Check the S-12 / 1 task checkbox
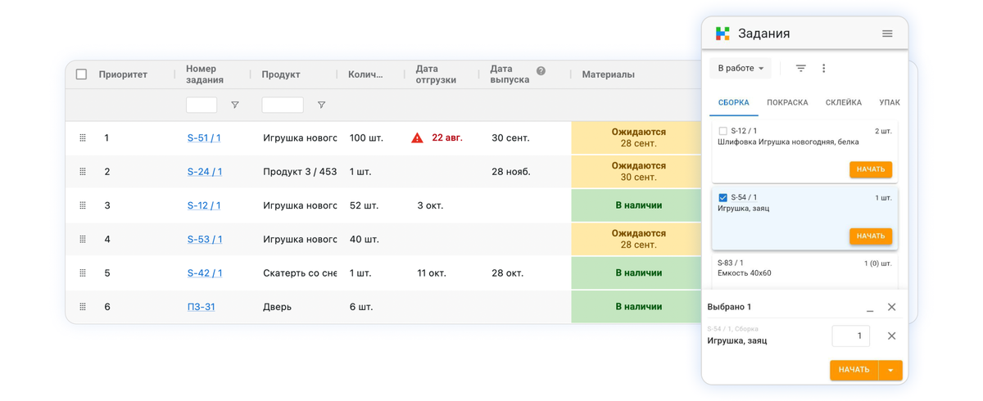The width and height of the screenshot is (983, 401). 723,131
